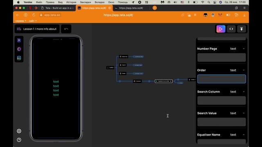Open the database icon in left sidebar
The image size is (262, 147).
(x=19, y=58)
